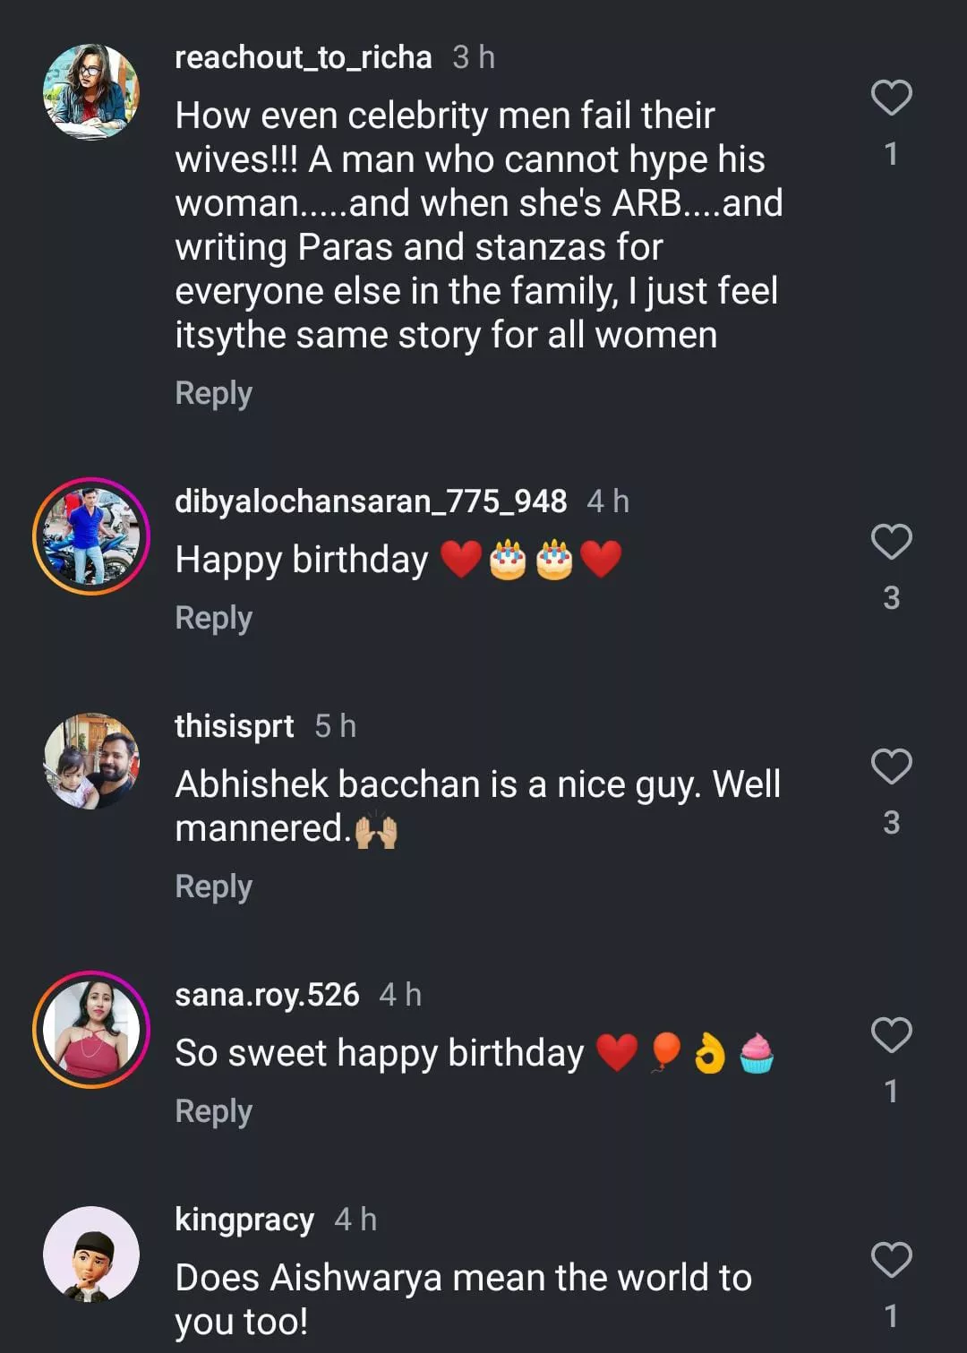Open kingpracy's avatar profile picture
The image size is (967, 1353).
[91, 1255]
